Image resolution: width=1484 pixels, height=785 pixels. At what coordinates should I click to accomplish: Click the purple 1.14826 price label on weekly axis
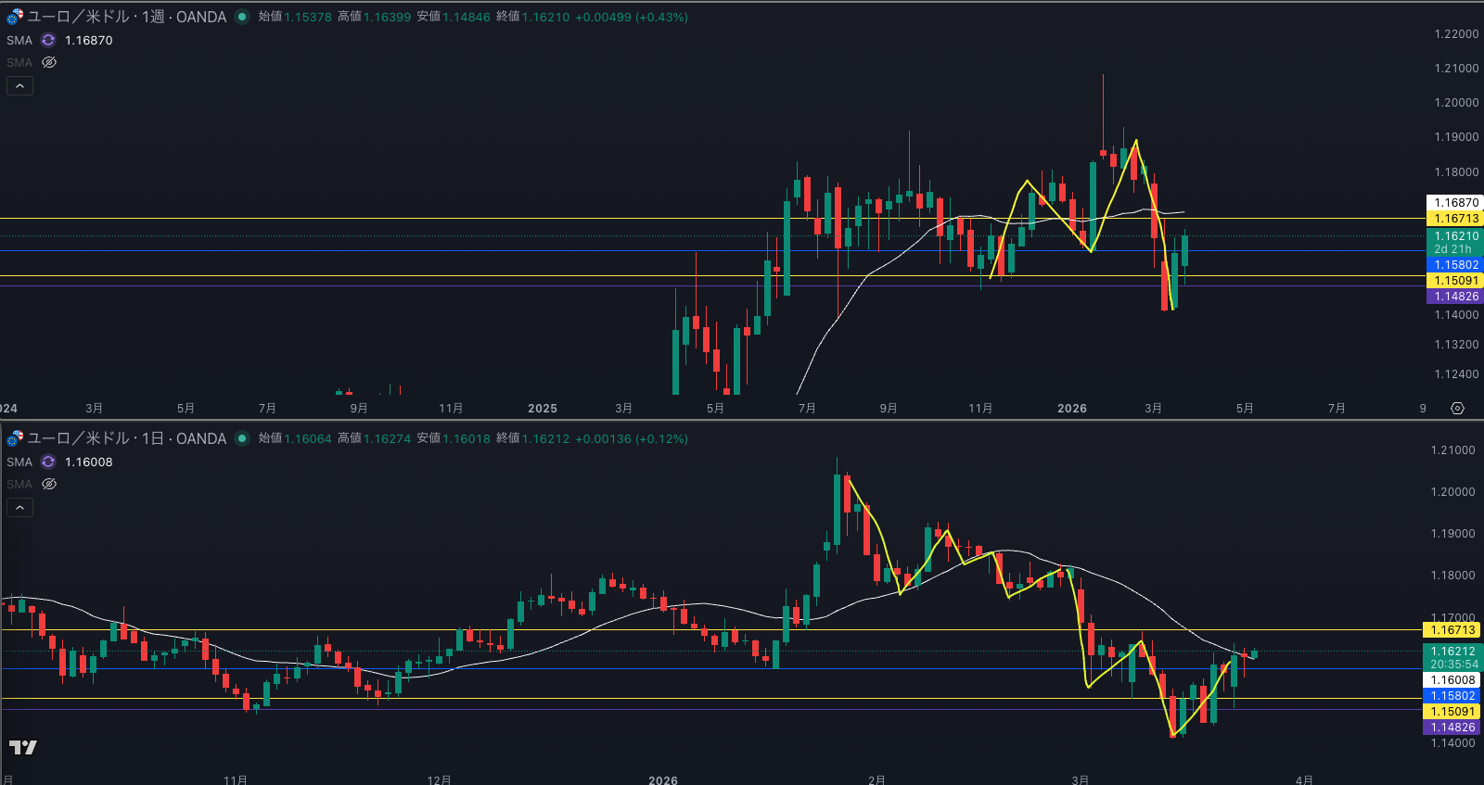pyautogui.click(x=1455, y=297)
